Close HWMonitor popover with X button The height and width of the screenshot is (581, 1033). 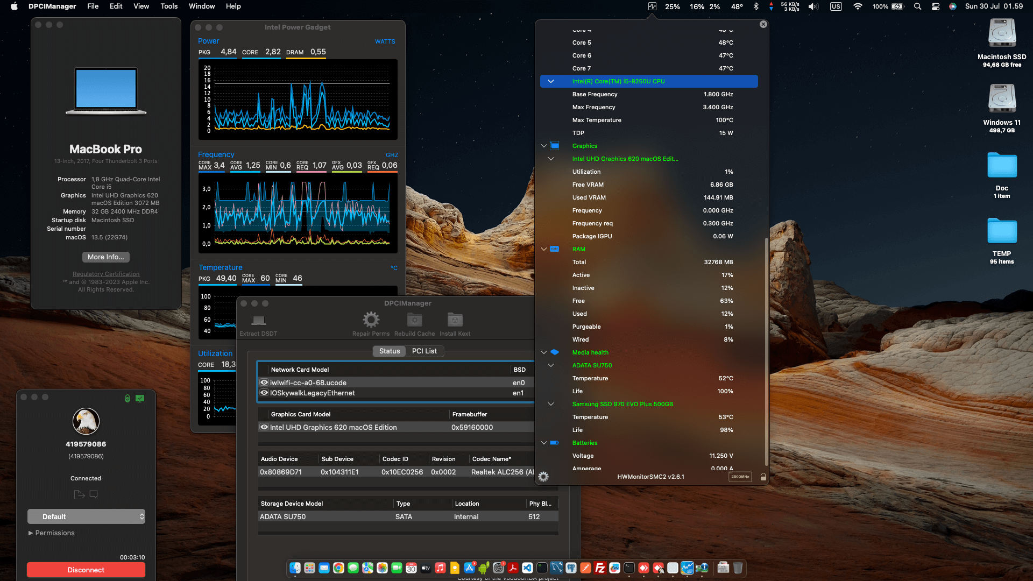click(763, 24)
